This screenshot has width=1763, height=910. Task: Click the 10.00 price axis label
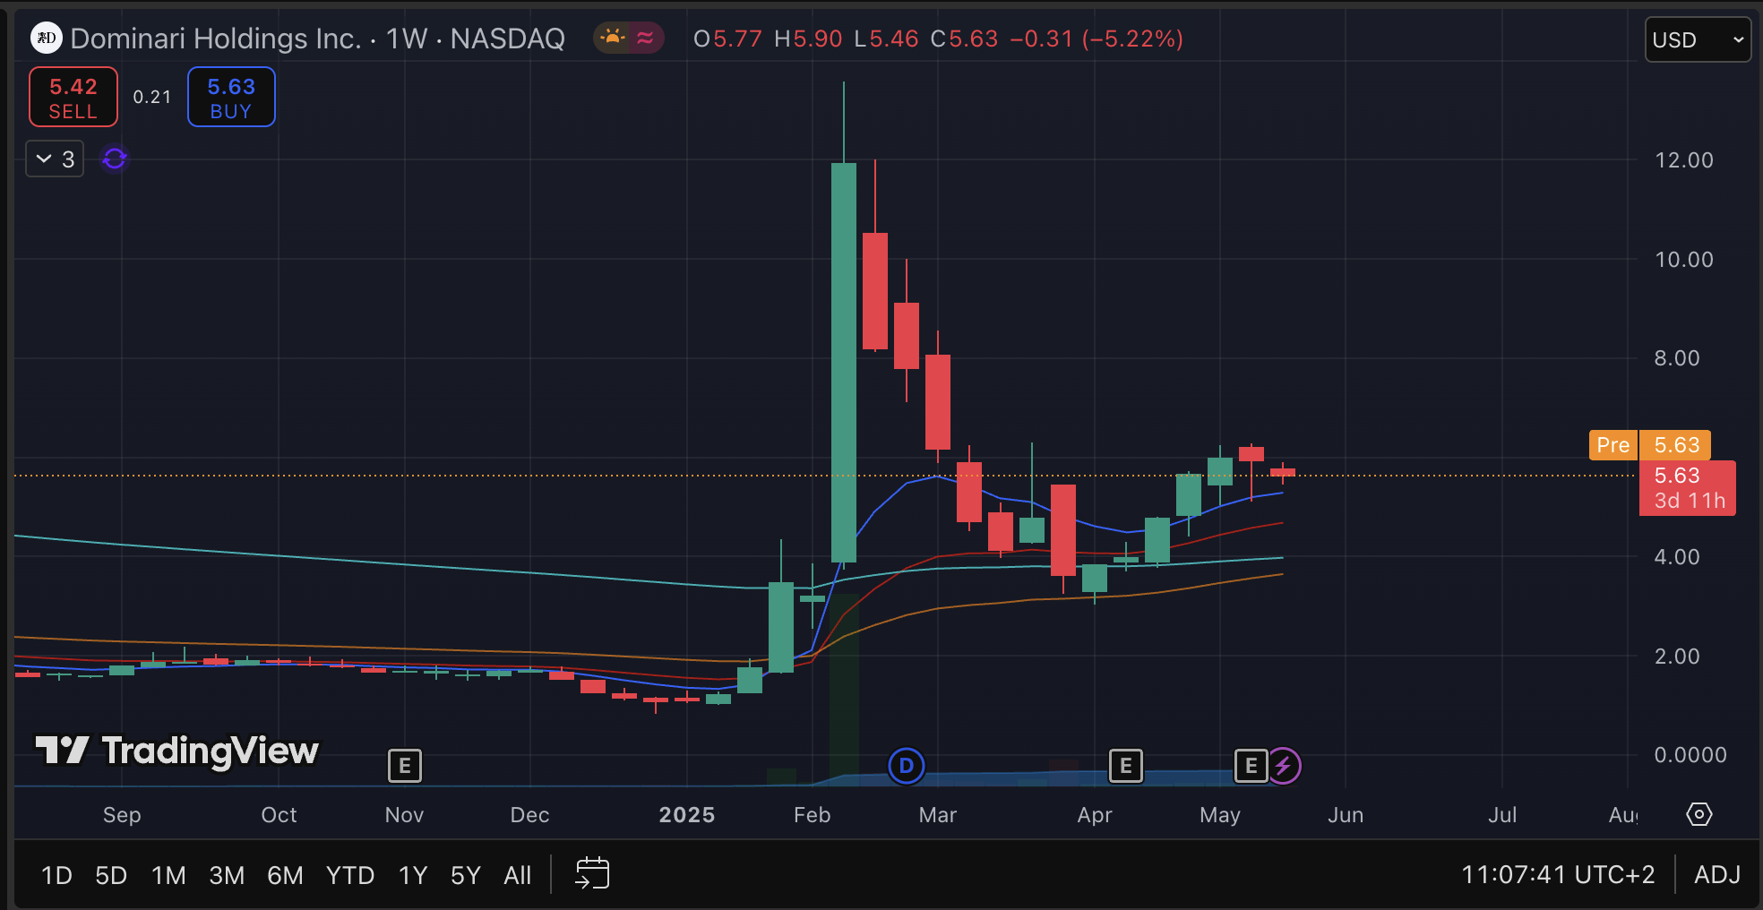click(1684, 260)
